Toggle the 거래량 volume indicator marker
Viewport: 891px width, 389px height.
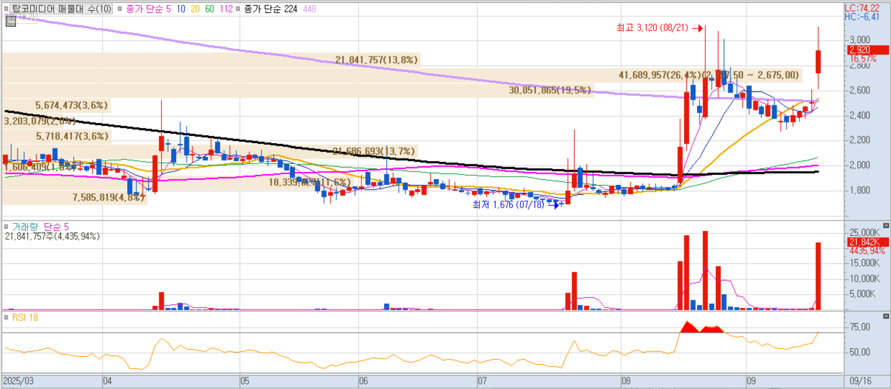point(6,226)
